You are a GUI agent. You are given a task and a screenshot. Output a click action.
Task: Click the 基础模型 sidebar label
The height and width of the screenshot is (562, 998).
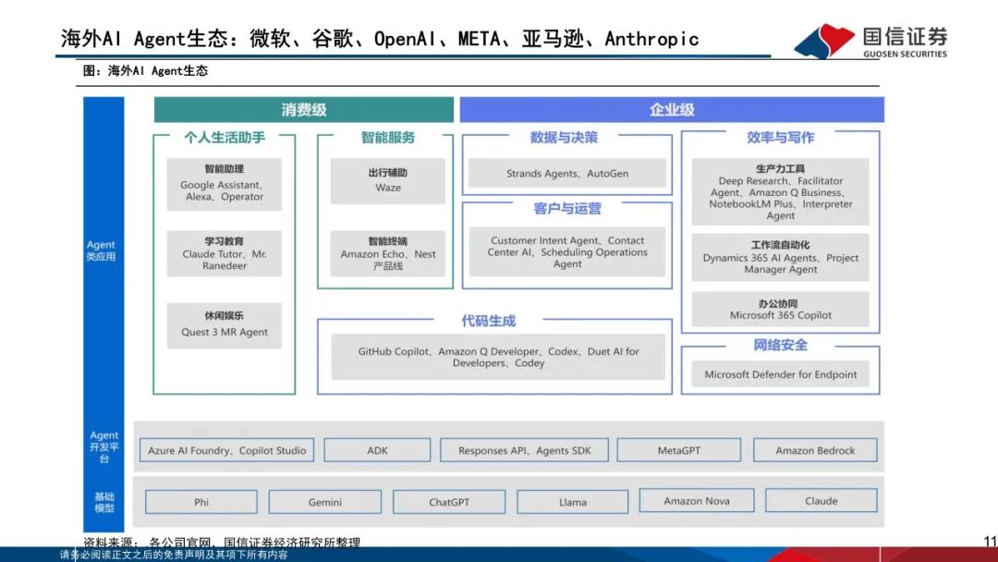104,502
